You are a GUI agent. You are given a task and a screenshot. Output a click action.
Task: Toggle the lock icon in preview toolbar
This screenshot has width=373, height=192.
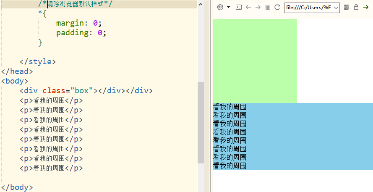pyautogui.click(x=356, y=7)
